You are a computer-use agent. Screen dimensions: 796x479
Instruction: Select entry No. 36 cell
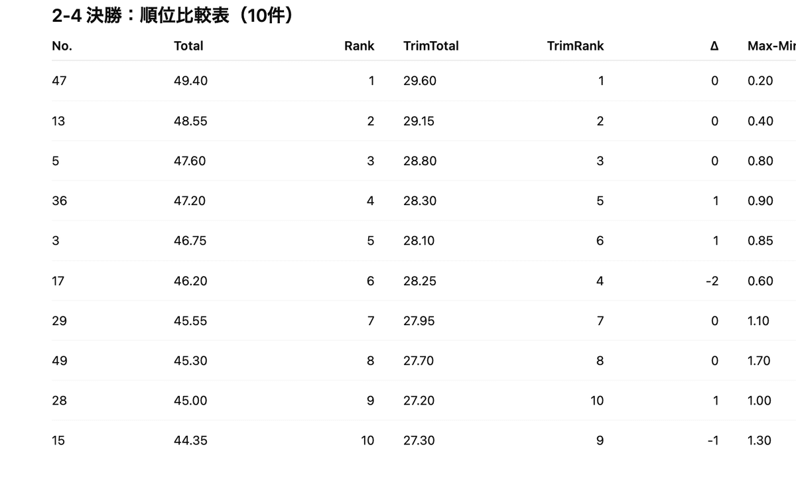(59, 201)
